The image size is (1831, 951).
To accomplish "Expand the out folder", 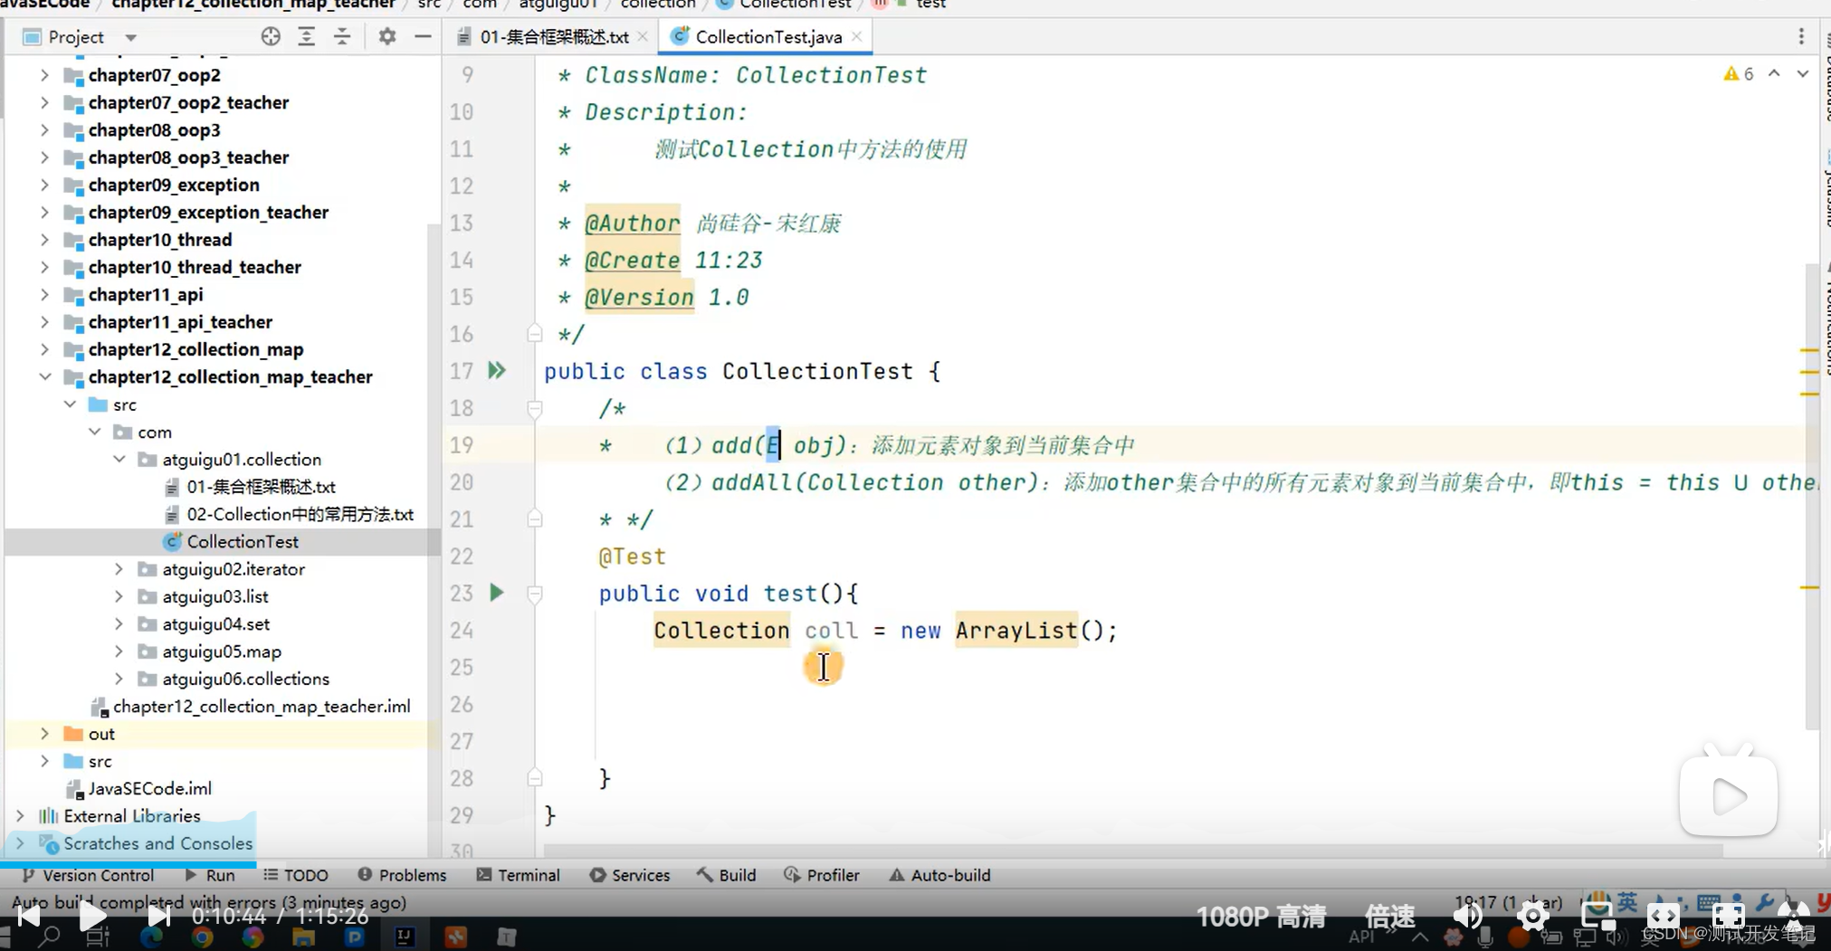I will (44, 734).
